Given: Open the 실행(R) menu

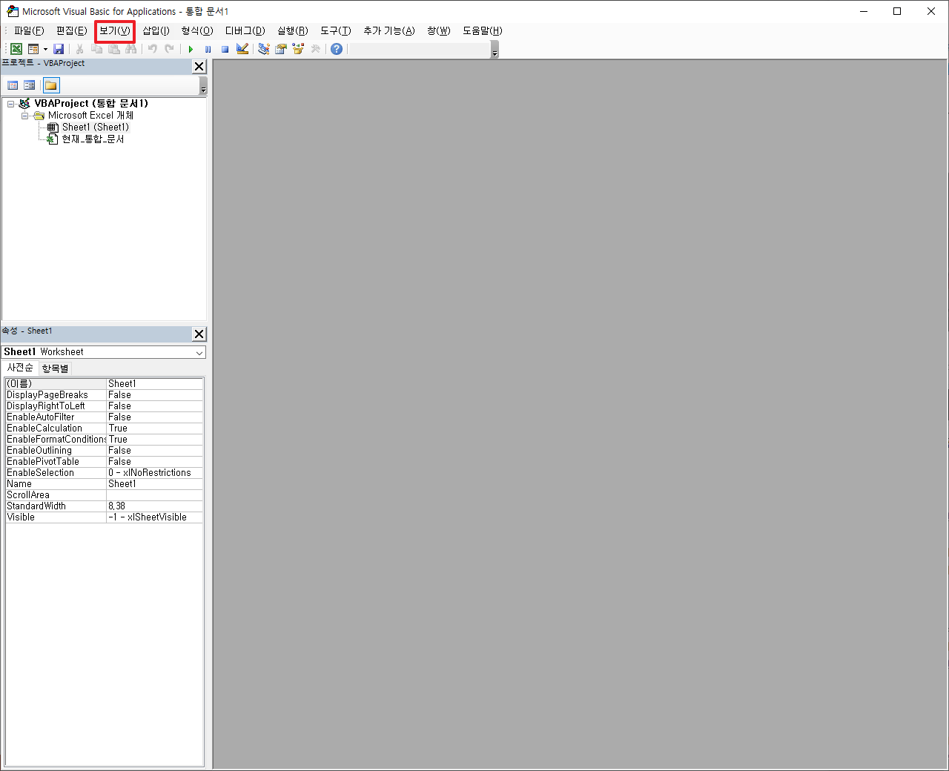Looking at the screenshot, I should coord(293,31).
